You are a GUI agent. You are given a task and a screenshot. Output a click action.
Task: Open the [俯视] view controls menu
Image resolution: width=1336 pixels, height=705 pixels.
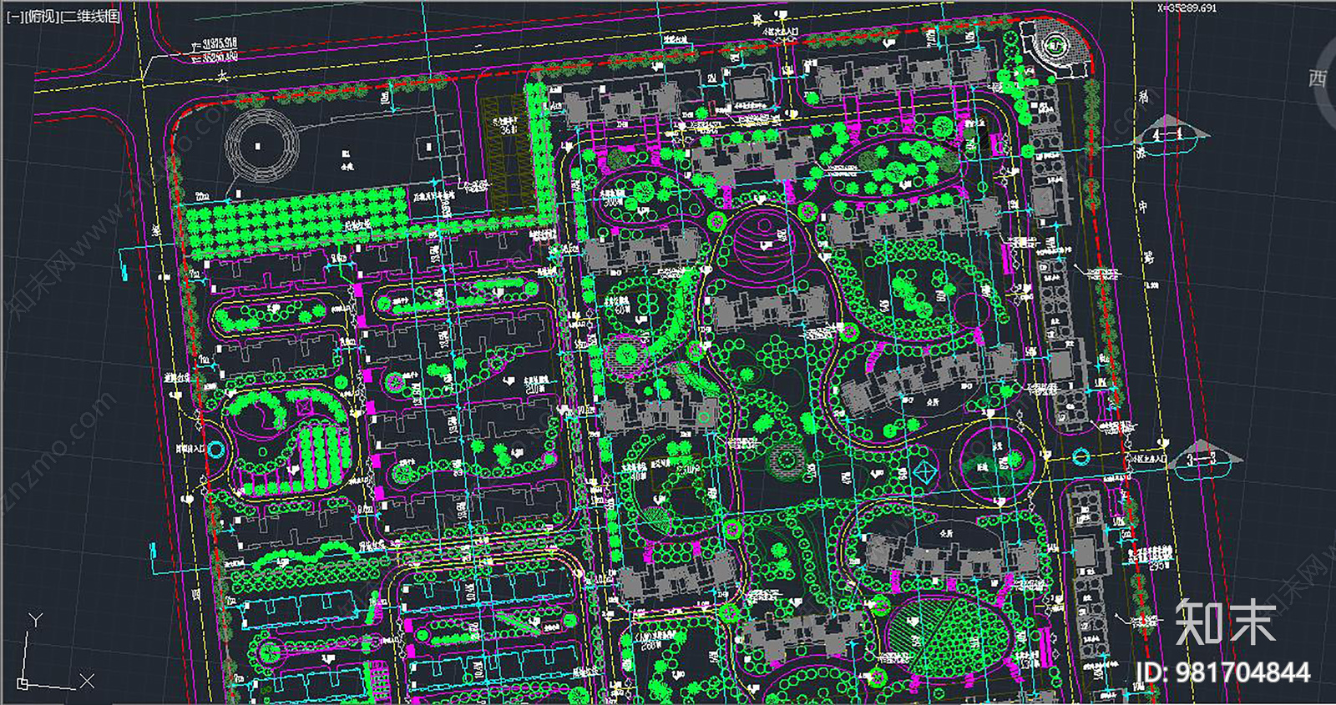tap(42, 17)
